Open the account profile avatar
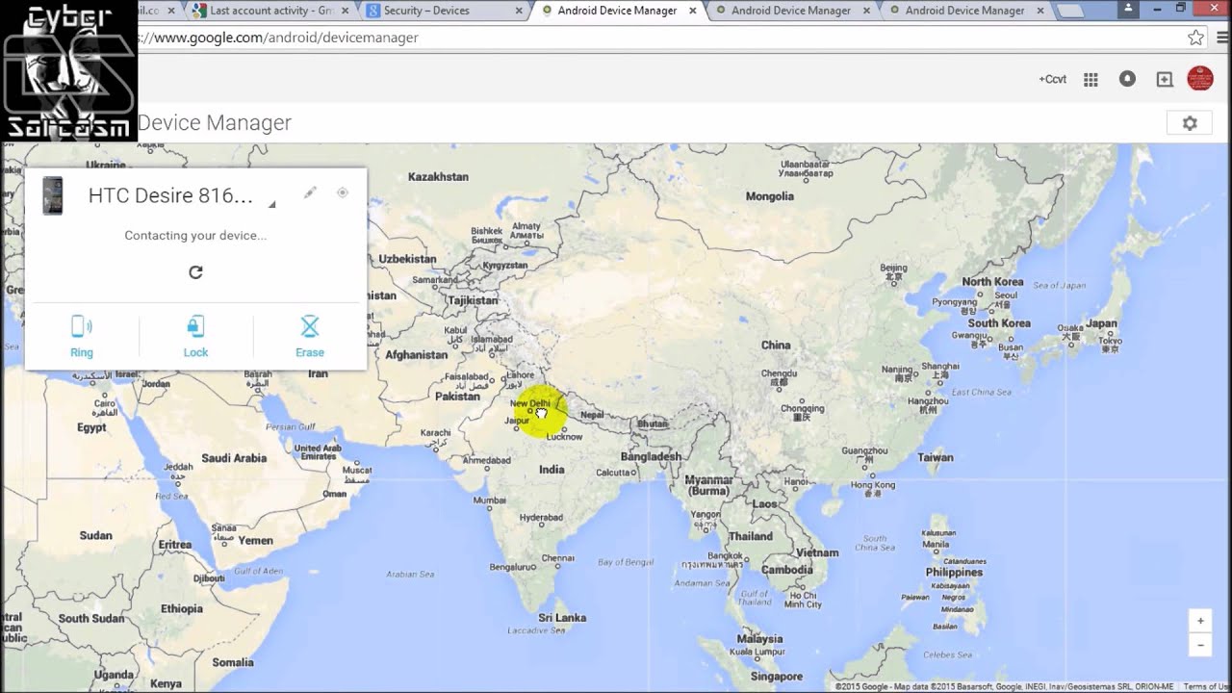 coord(1200,78)
